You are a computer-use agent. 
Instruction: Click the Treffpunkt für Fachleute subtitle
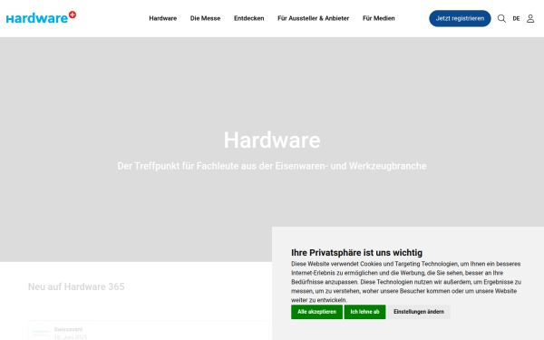(272, 166)
